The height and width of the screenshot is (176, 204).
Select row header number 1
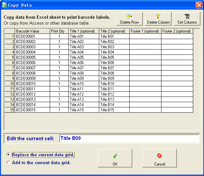[9, 36]
